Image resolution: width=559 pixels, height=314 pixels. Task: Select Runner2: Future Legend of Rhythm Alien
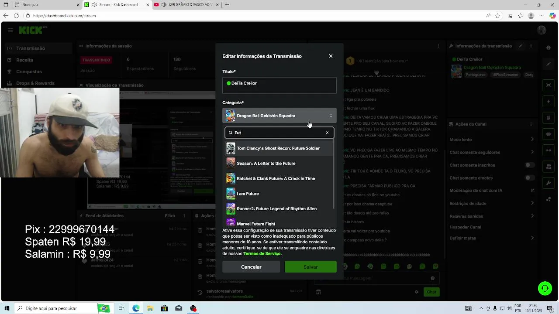click(x=279, y=208)
